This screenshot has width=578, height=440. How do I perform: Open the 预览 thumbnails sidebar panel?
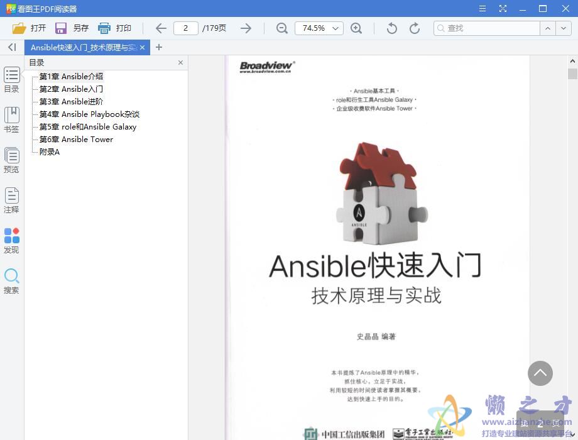click(11, 160)
